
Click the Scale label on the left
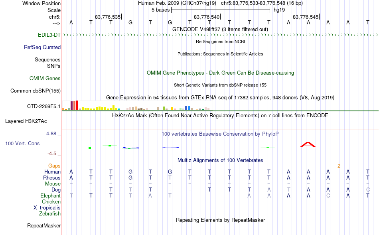click(x=54, y=10)
